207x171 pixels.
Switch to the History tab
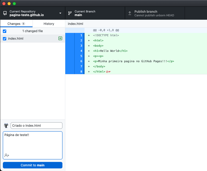click(49, 24)
